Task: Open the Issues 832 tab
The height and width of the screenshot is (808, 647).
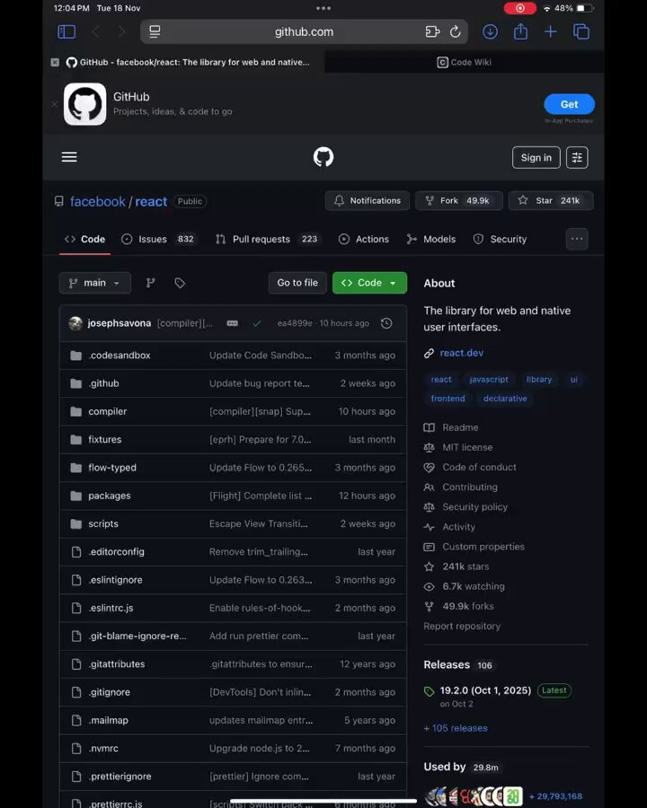Action: click(x=158, y=239)
